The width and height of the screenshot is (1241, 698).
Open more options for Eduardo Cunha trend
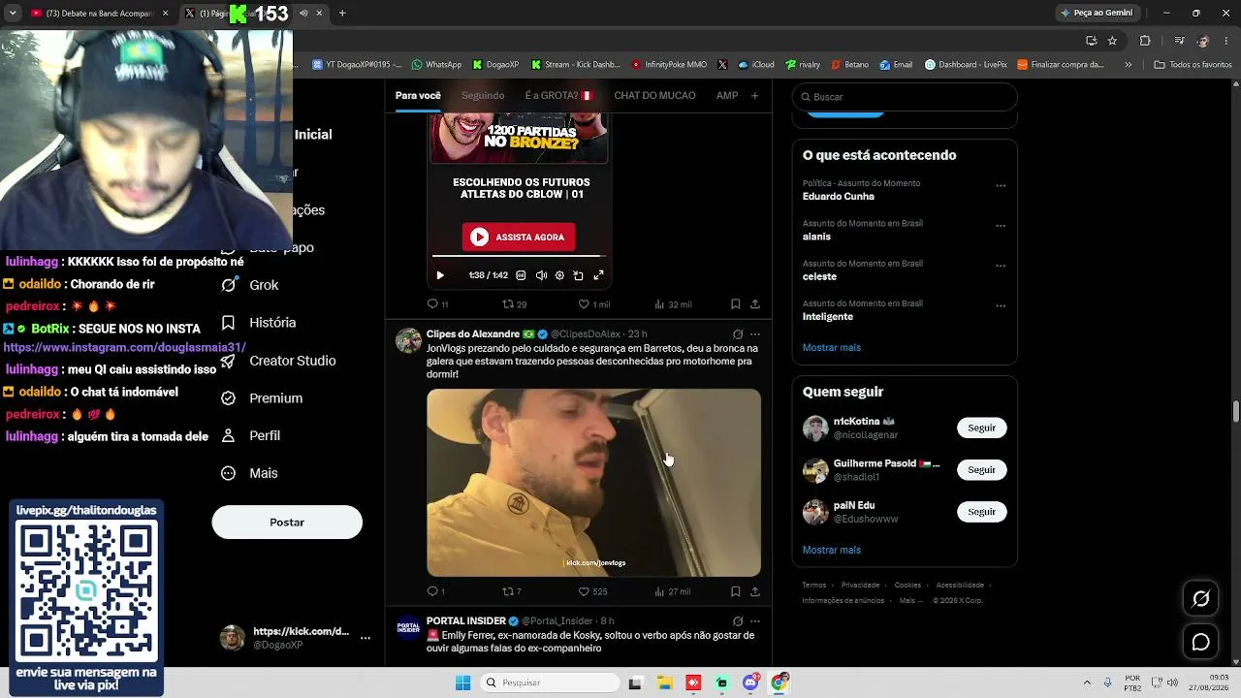pos(1001,186)
